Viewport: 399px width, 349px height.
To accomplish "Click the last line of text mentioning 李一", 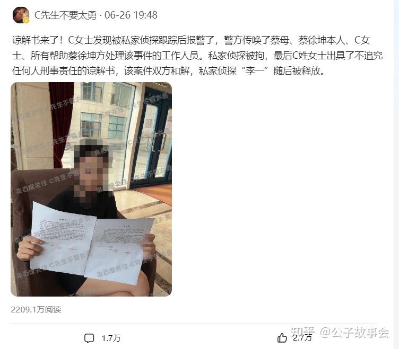I will tap(169, 71).
